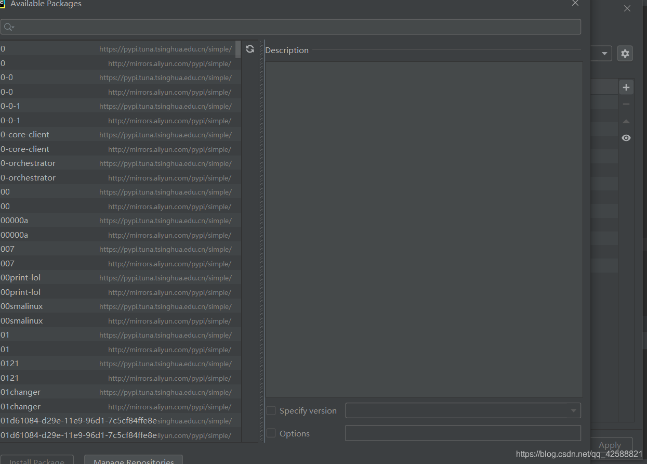This screenshot has height=464, width=647.
Task: Select package 007 from aliyun mirror
Action: pyautogui.click(x=117, y=264)
